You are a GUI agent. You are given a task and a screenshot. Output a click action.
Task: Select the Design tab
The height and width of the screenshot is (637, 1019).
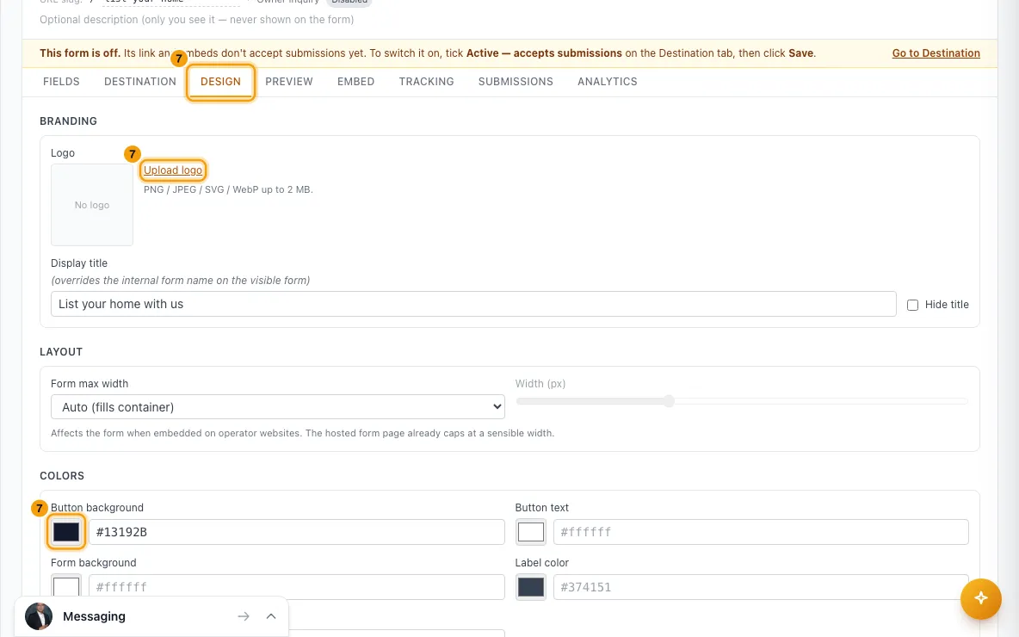220,81
